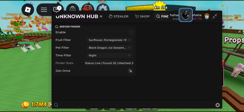Click the Finder Stats status text
244x112 pixels.
click(109, 63)
